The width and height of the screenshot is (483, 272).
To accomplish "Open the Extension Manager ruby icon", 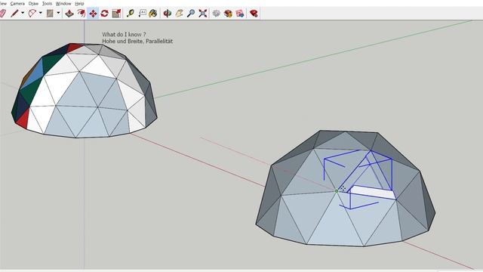I will coord(254,14).
